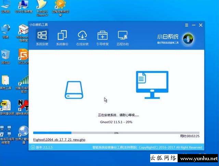Image resolution: width=219 pixels, height=166 pixels.
Task: Select the orange 分区大师 partition tool icon
Action: pos(24,56)
